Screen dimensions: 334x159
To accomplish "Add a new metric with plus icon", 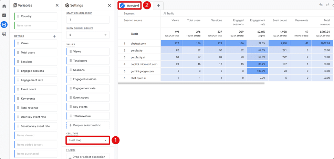I will pos(54,36).
